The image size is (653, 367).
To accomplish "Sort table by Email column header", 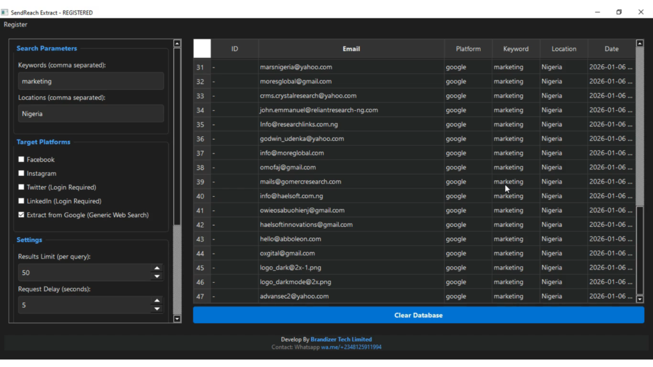I will tap(351, 48).
